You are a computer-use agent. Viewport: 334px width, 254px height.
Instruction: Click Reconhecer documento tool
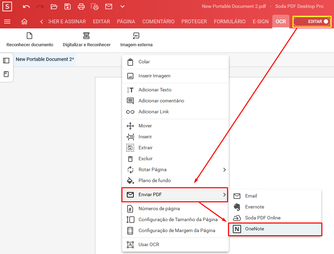(x=30, y=39)
